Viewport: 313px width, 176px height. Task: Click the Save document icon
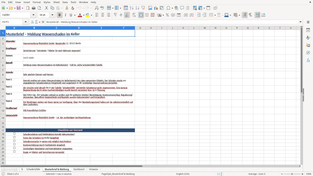19,8
